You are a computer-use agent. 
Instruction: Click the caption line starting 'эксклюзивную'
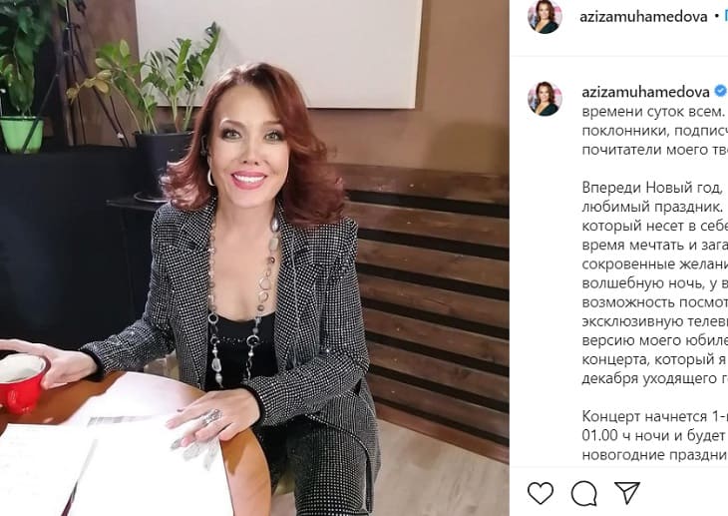[654, 321]
